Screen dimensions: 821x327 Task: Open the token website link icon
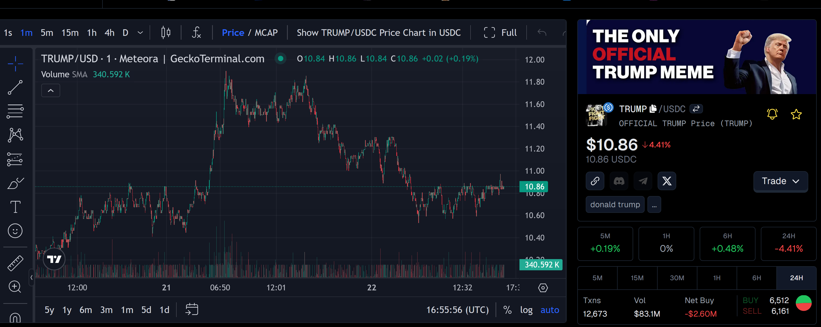click(595, 181)
